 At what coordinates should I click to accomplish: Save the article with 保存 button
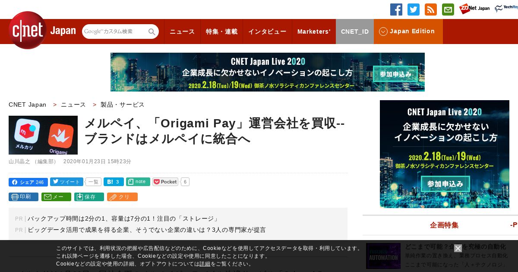pos(89,197)
